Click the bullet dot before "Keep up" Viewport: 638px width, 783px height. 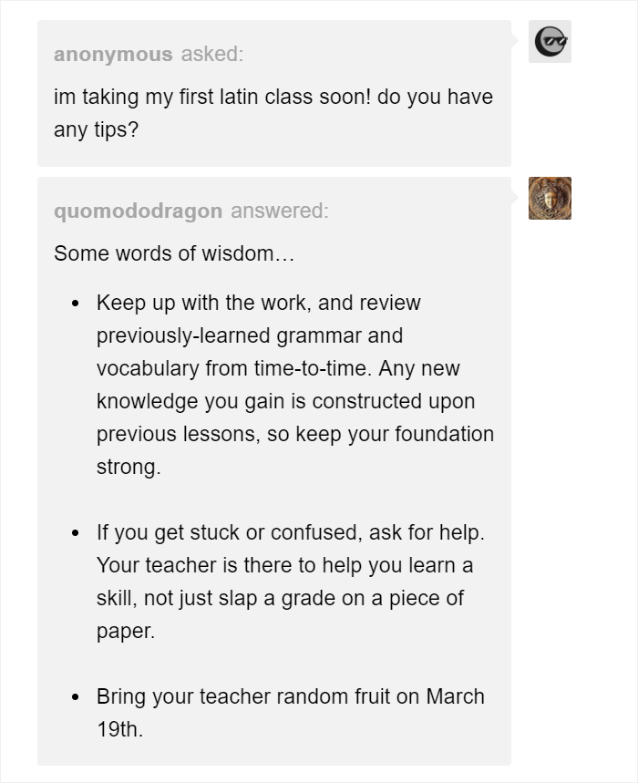click(77, 304)
